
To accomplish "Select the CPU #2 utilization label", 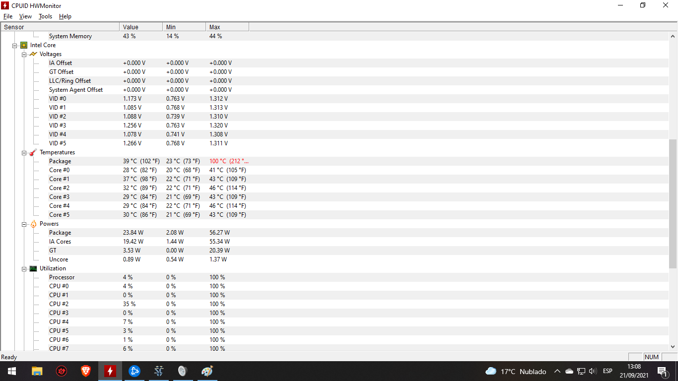I will (59, 304).
